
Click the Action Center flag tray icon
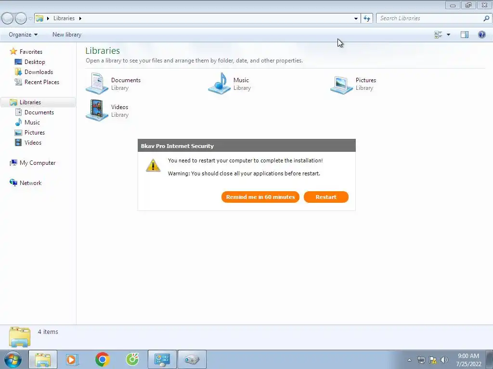click(433, 360)
